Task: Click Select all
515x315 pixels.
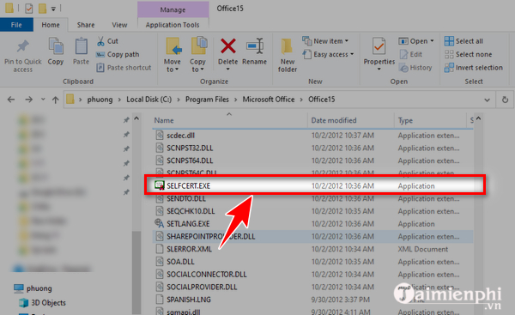Action: pos(463,41)
